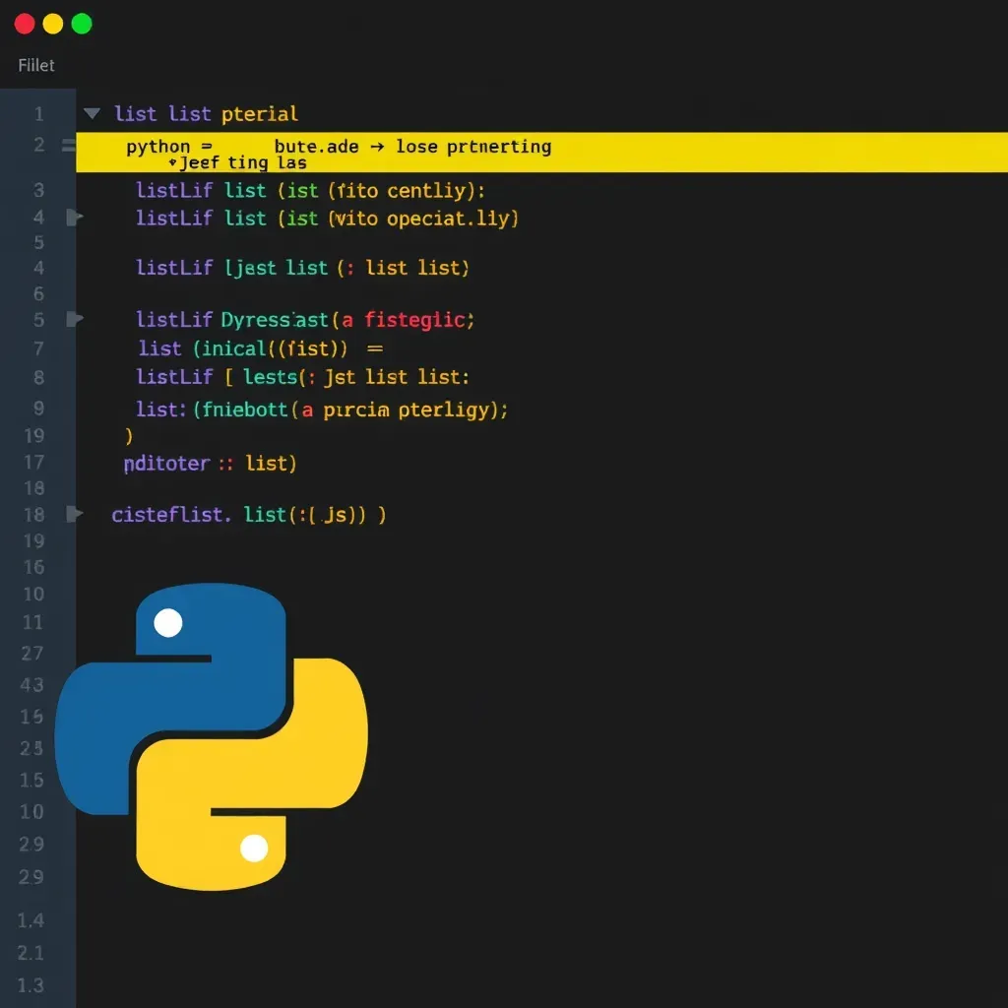The height and width of the screenshot is (1008, 1008).
Task: Click the Python logo image
Action: click(x=212, y=736)
